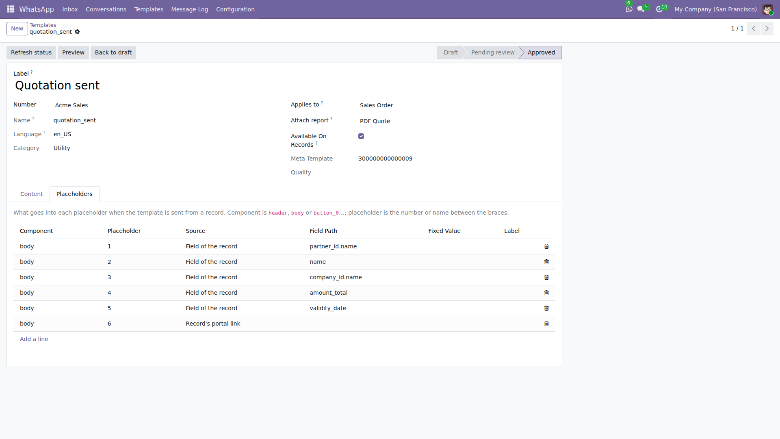Click the Draft status stage

coord(451,52)
